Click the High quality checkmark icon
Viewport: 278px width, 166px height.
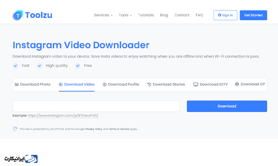[x=40, y=66]
